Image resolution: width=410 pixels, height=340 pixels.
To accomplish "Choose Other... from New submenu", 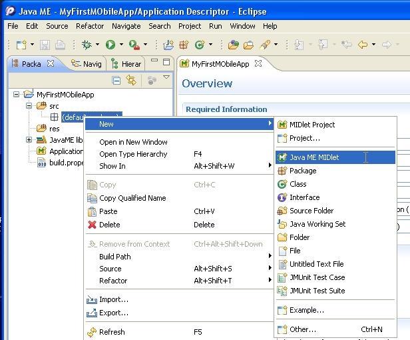I will pos(335,329).
